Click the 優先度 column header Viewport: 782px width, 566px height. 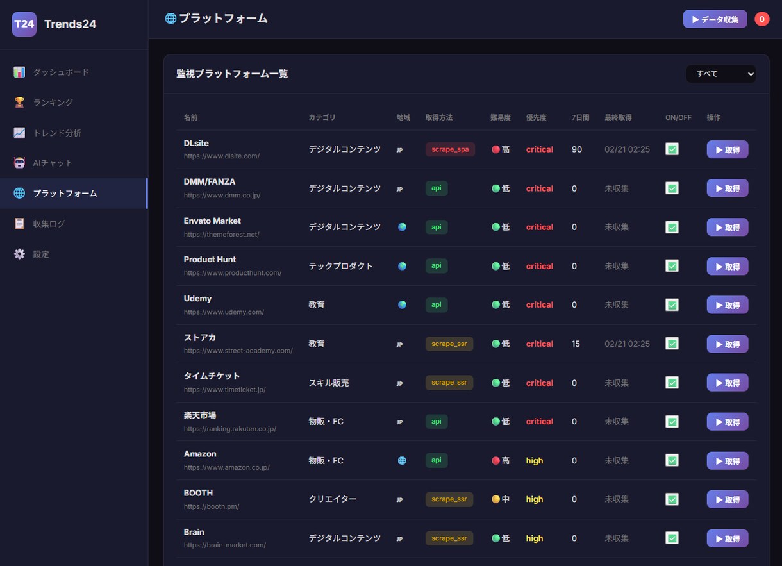pos(537,117)
